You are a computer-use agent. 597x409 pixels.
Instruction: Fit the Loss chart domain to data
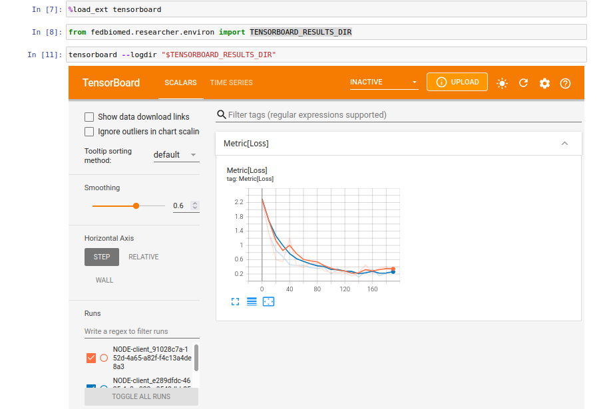tap(268, 301)
